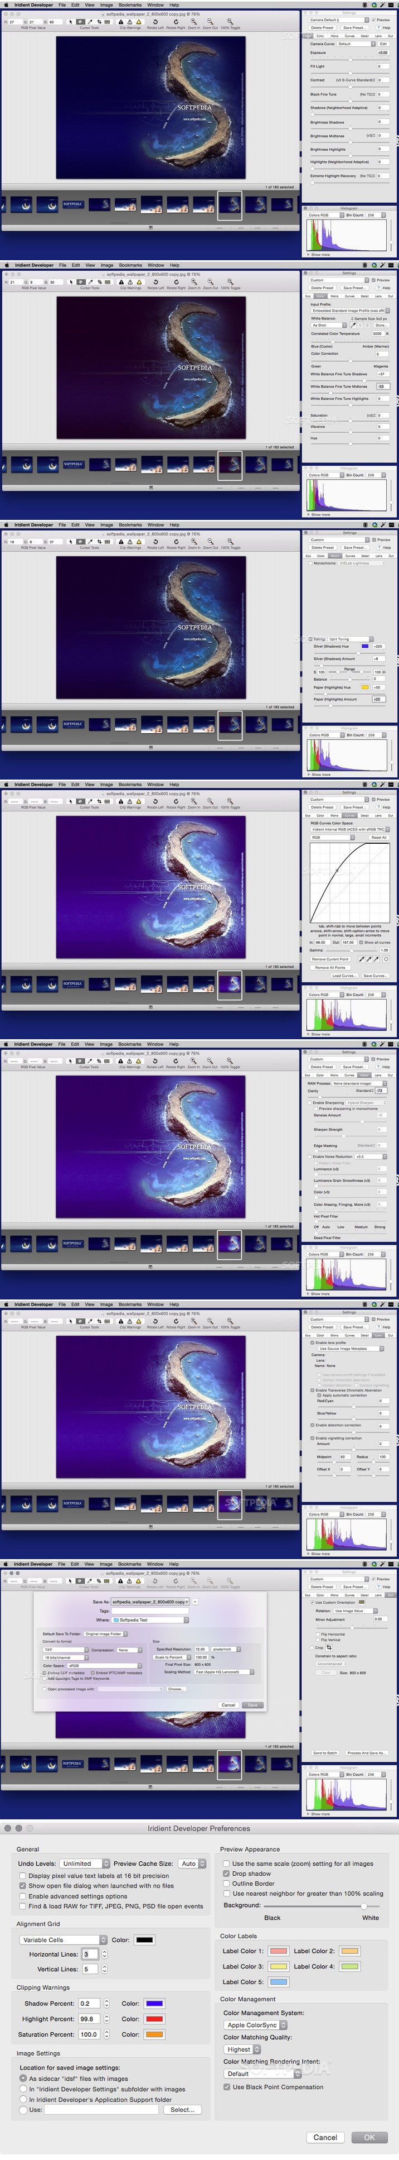Click 100% Toggle icon in Lens correction window

click(x=230, y=1321)
